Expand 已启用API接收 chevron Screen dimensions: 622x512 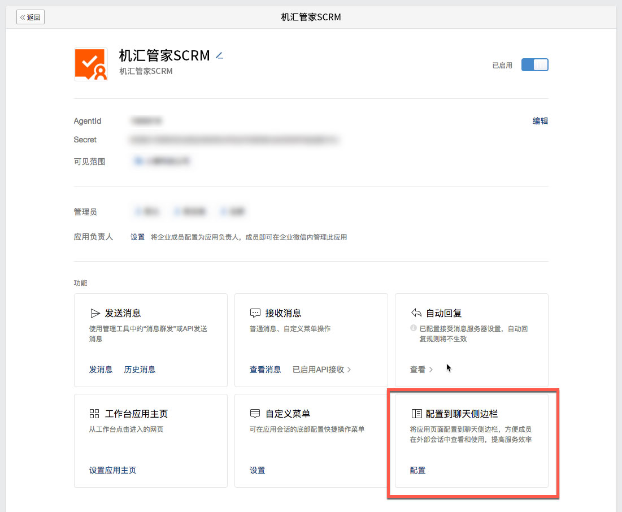(349, 370)
